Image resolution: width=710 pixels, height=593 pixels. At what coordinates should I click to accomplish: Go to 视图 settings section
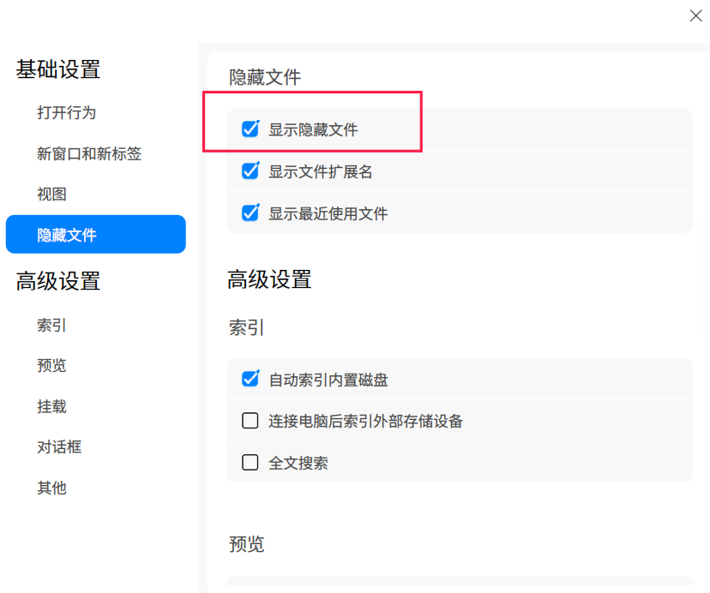tap(51, 195)
